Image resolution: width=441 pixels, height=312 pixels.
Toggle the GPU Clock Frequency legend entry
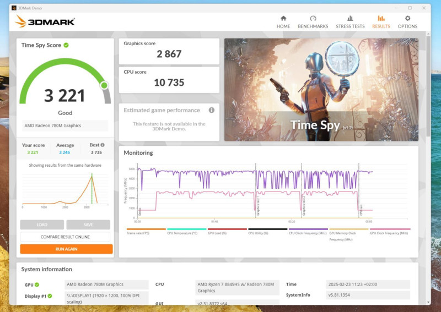(x=390, y=232)
